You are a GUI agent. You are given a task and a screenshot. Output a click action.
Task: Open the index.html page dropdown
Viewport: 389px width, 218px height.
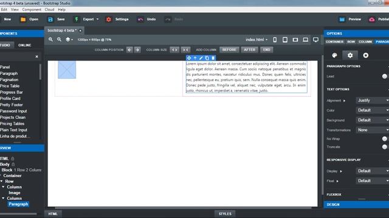256,39
